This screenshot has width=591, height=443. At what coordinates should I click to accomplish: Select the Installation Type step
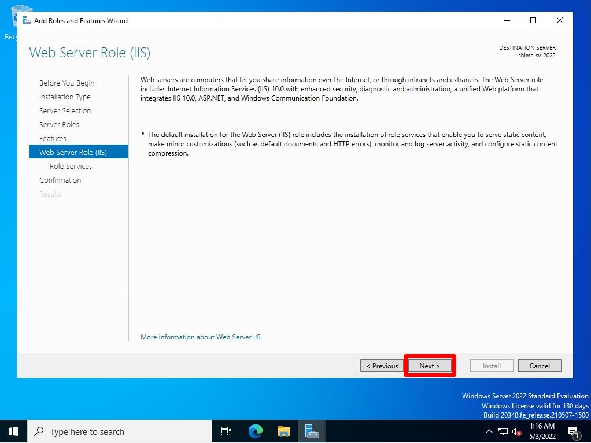click(x=65, y=97)
